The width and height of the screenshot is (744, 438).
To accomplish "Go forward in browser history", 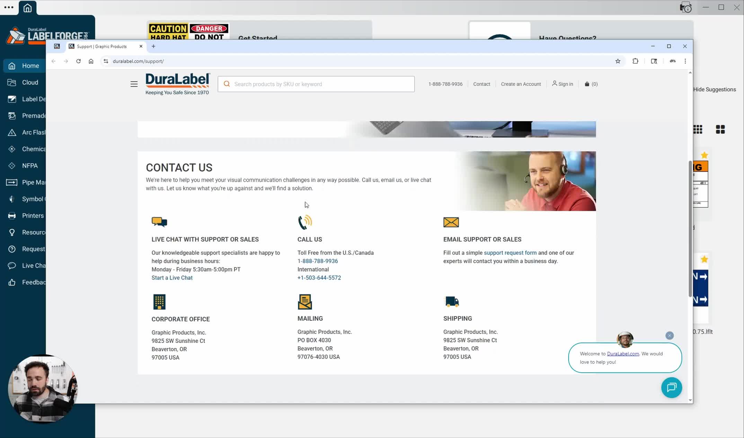I will coord(66,61).
